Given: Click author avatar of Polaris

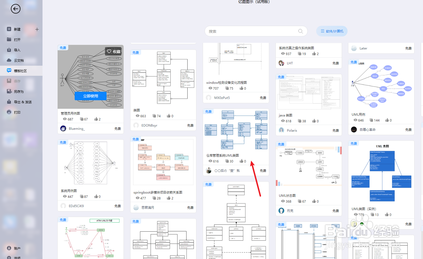Looking at the screenshot, I should (281, 130).
